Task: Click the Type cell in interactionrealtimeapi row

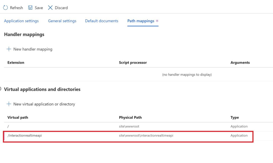Action: click(239, 135)
